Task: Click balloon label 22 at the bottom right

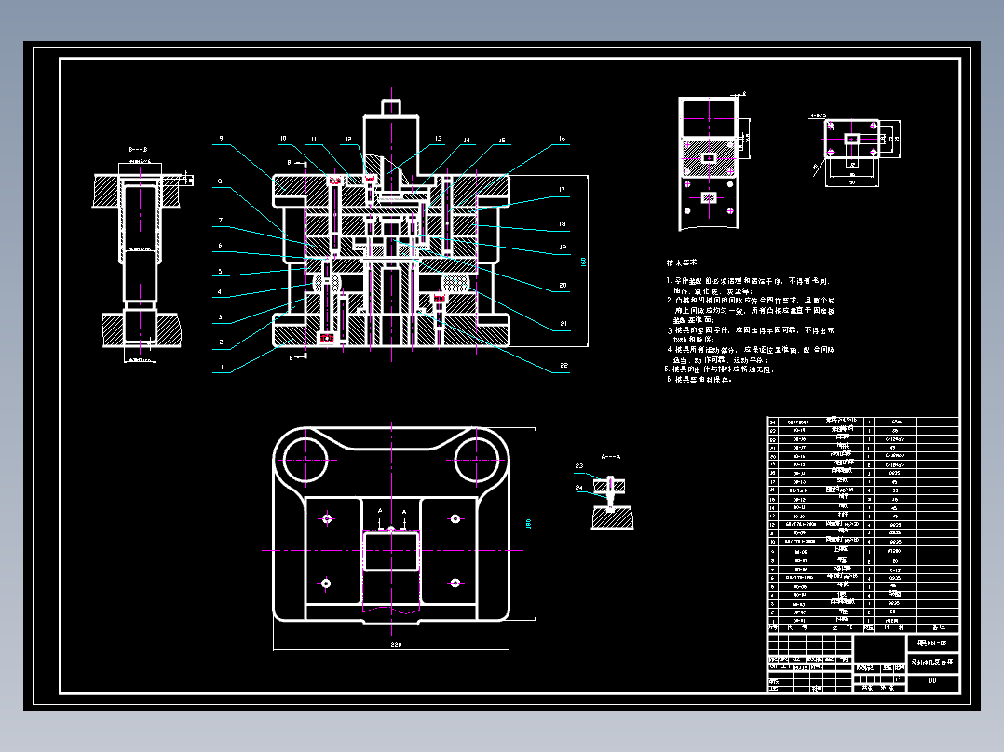Action: (563, 366)
